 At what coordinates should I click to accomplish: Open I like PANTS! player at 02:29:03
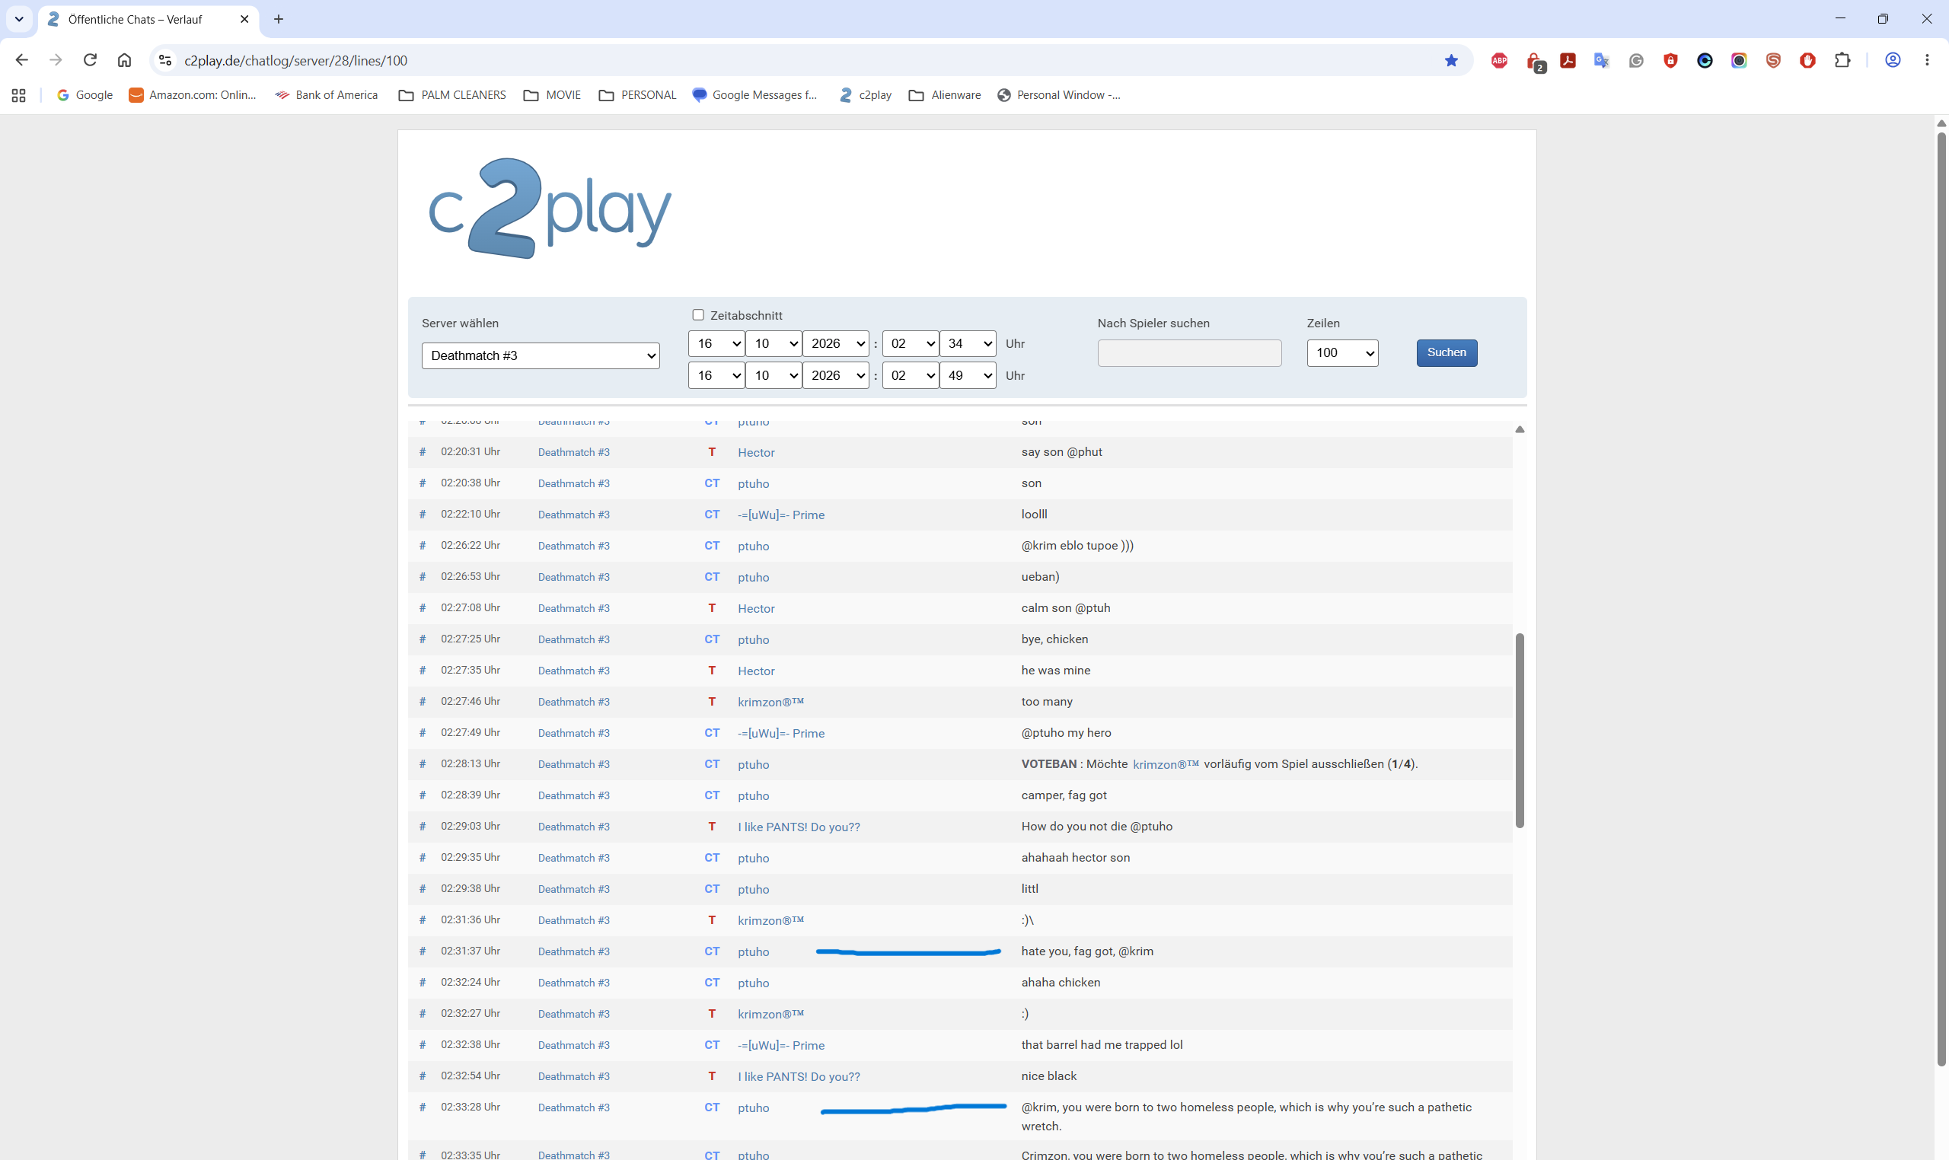pos(798,827)
